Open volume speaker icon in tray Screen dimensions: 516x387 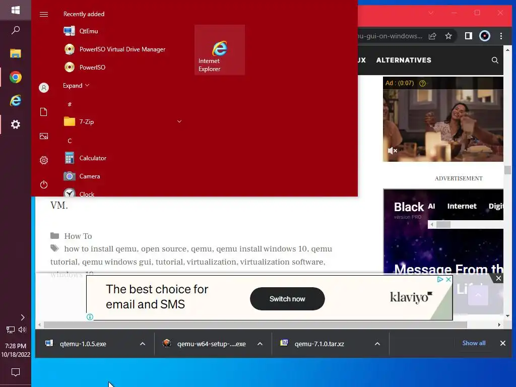pos(22,330)
